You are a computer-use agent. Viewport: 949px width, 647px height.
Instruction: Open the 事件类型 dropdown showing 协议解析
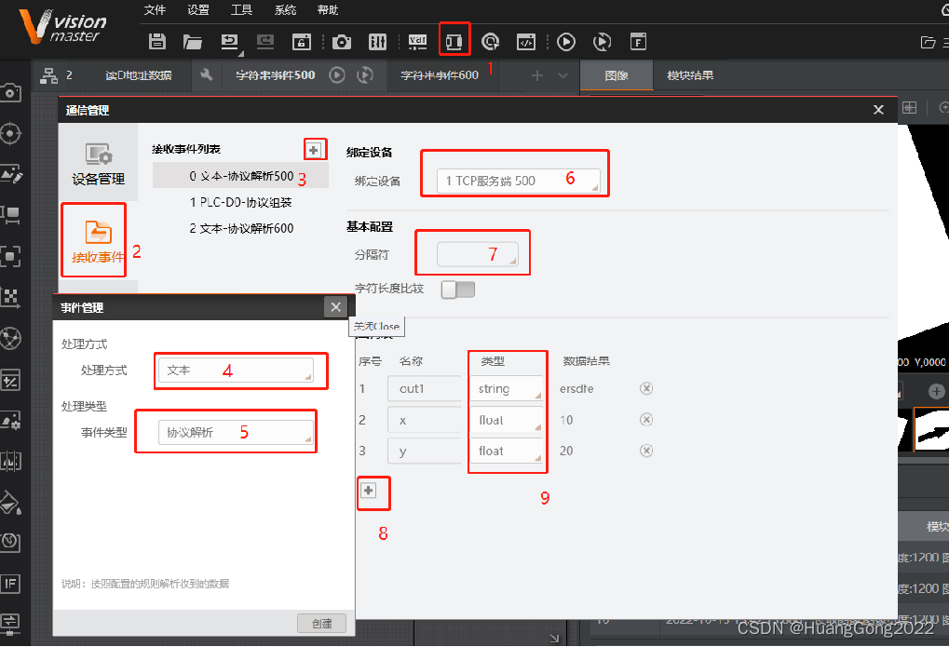(x=236, y=432)
